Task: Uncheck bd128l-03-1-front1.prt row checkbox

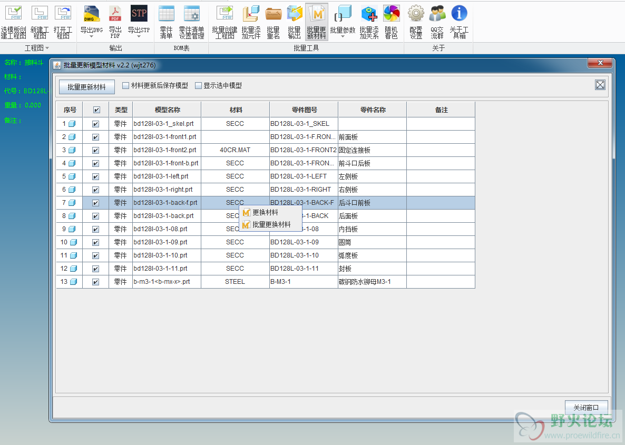Action: [96, 137]
